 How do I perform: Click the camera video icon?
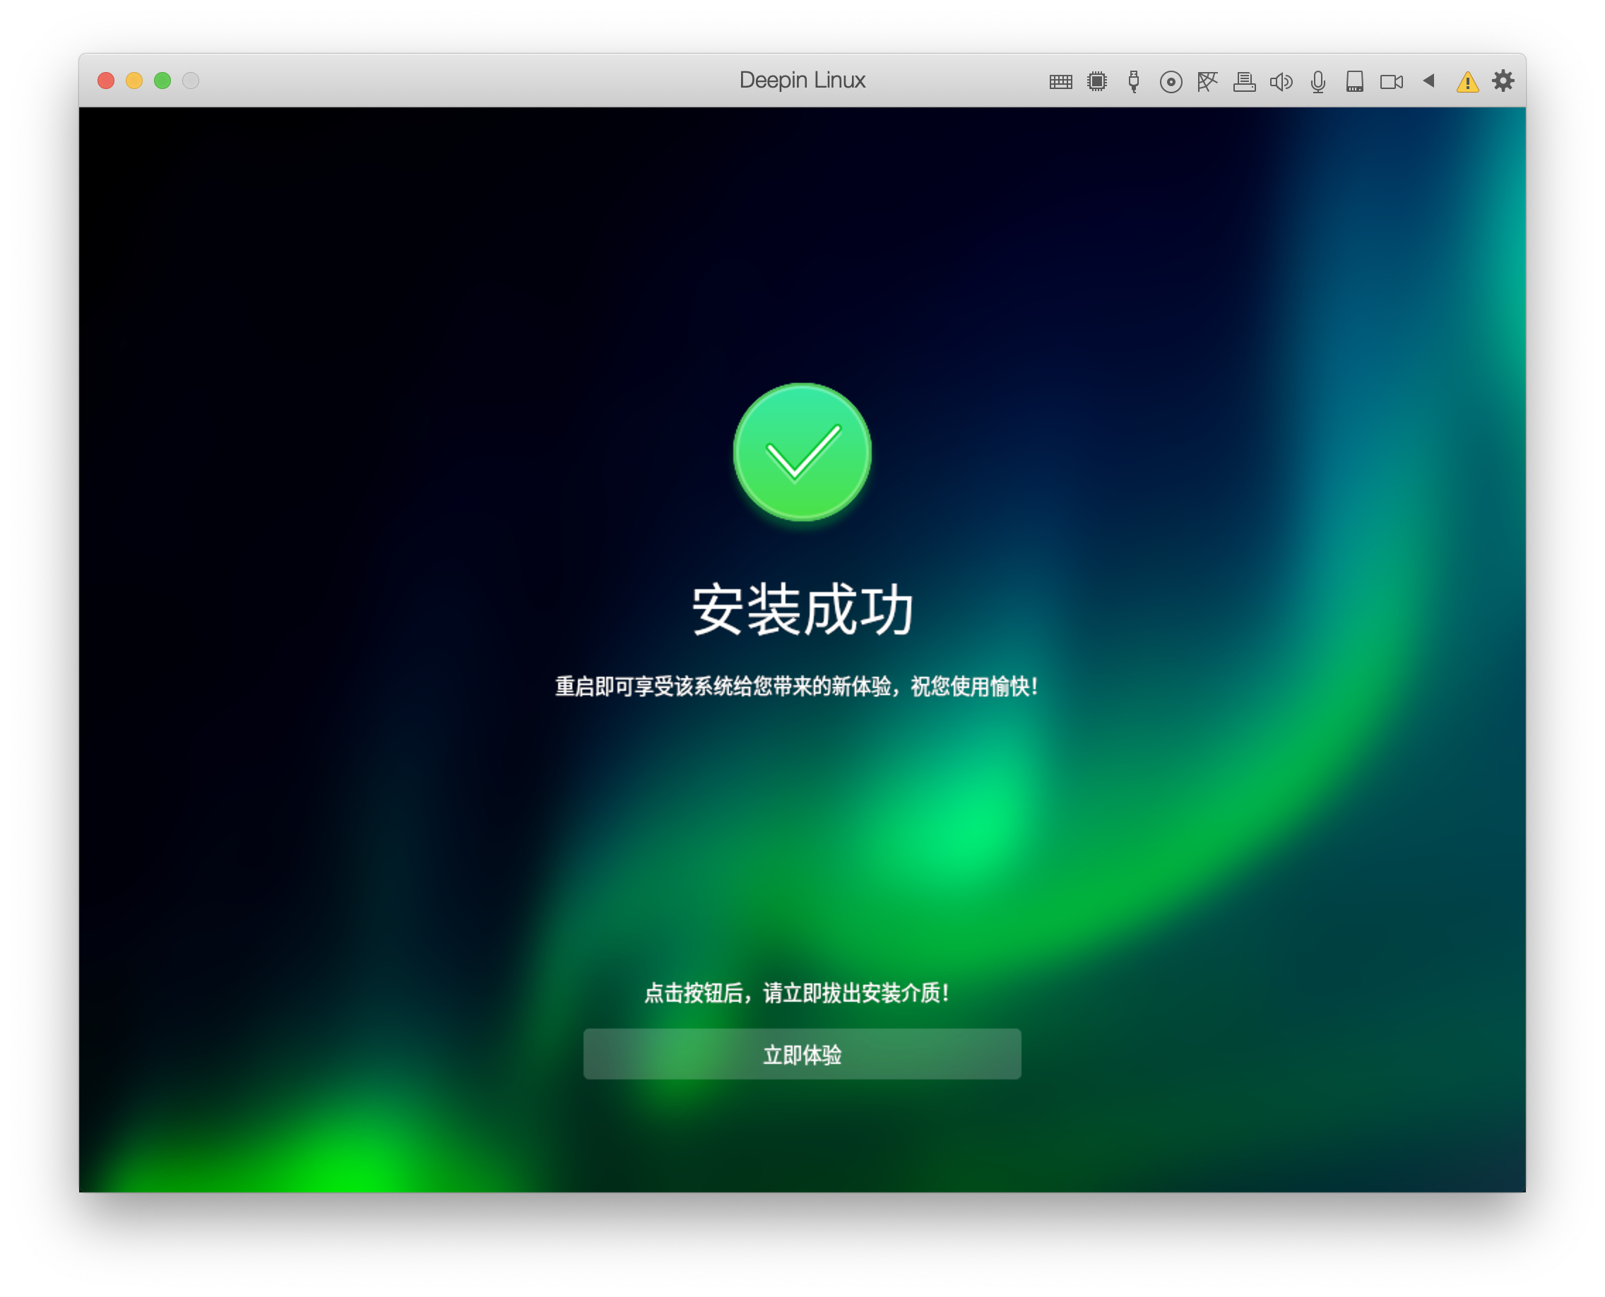(x=1391, y=81)
